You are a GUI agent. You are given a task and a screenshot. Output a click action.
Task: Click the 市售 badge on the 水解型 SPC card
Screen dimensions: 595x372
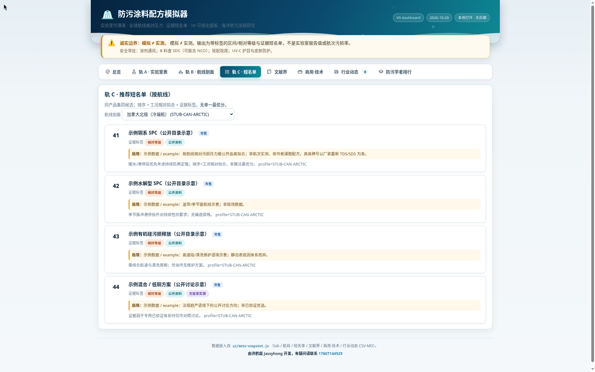pos(208,184)
